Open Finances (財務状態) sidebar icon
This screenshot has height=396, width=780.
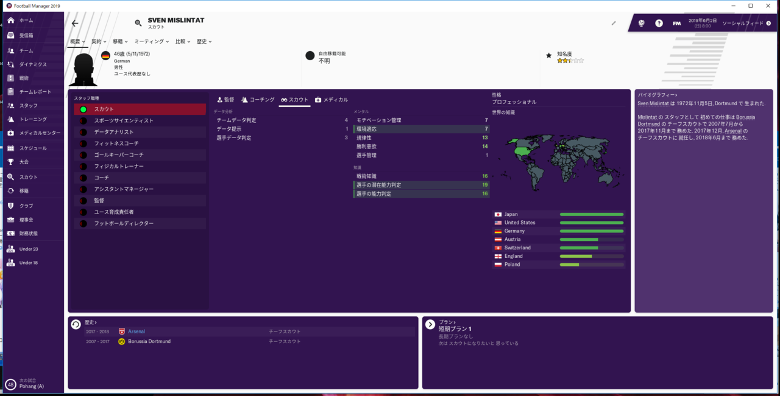(10, 234)
